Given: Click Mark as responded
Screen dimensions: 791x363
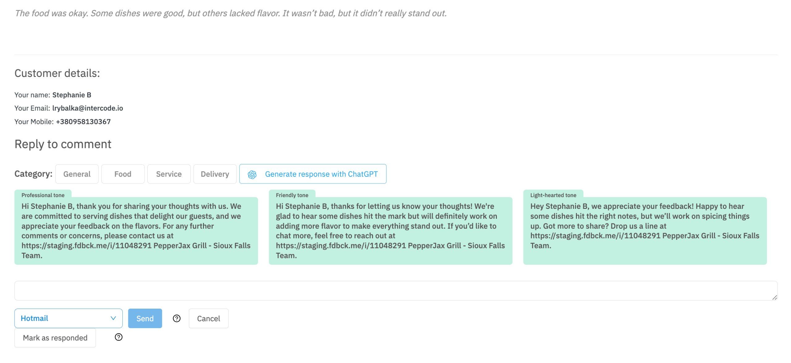Looking at the screenshot, I should coord(55,338).
